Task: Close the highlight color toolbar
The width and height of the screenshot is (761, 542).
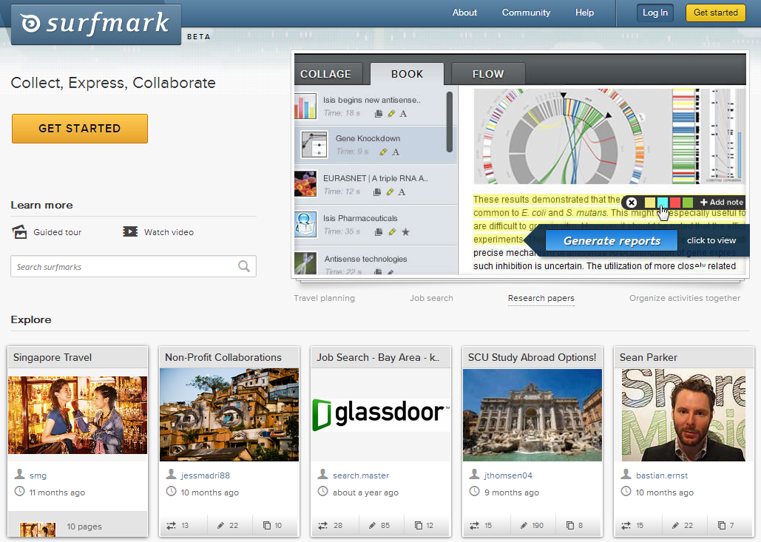Action: pos(631,203)
